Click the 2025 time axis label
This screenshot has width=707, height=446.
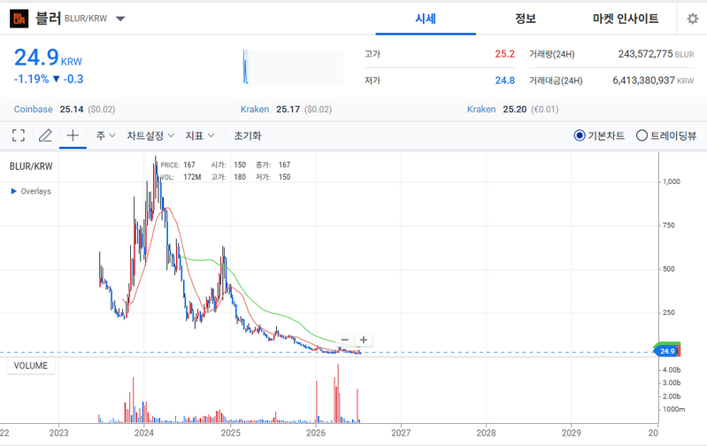pyautogui.click(x=230, y=433)
